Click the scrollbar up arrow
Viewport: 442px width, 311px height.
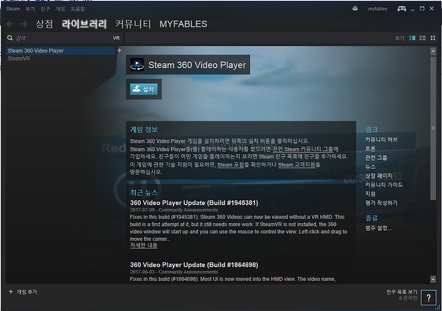(x=433, y=52)
